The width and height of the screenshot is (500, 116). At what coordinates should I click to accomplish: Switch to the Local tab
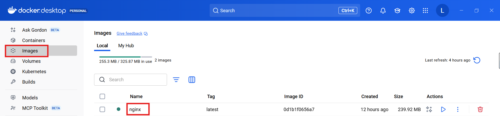tap(102, 46)
